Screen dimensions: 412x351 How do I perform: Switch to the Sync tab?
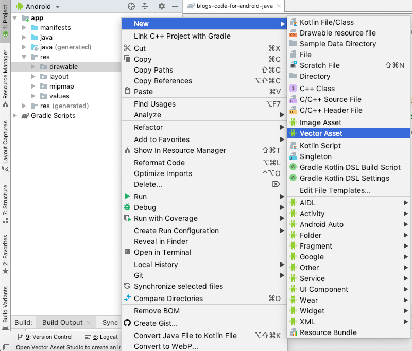coord(110,322)
